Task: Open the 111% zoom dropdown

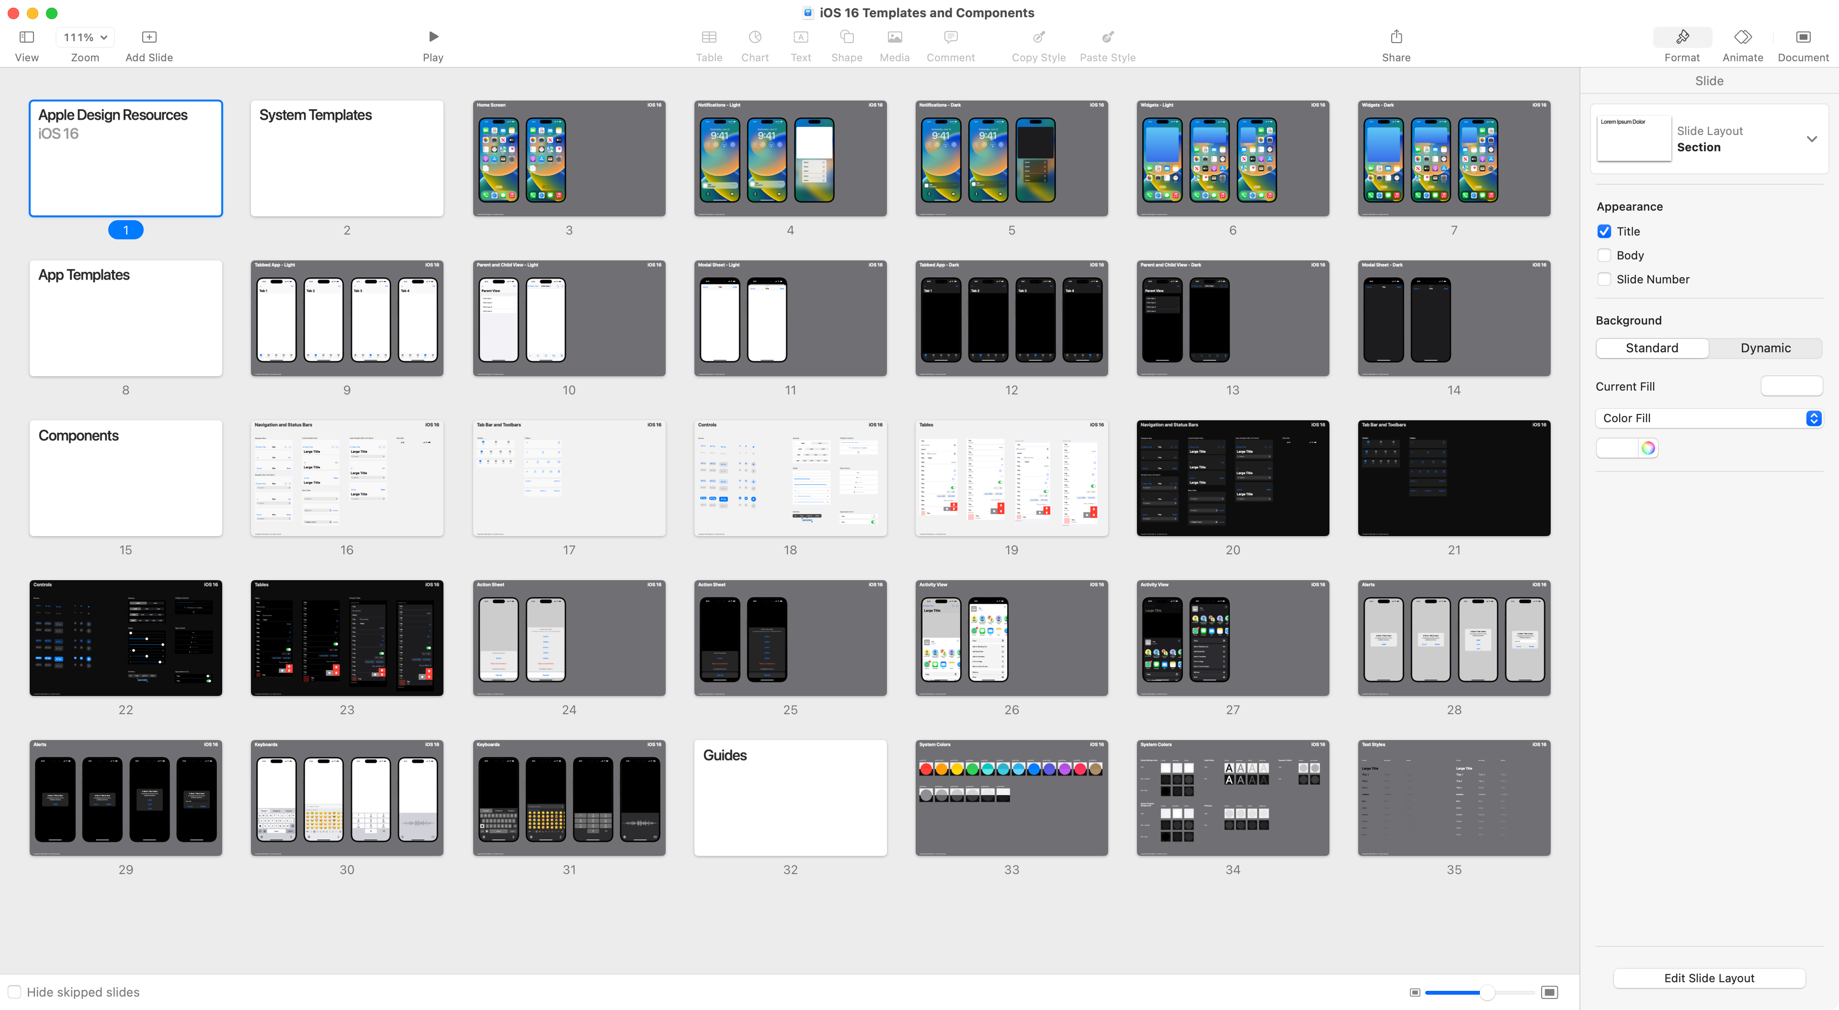Action: (x=85, y=37)
